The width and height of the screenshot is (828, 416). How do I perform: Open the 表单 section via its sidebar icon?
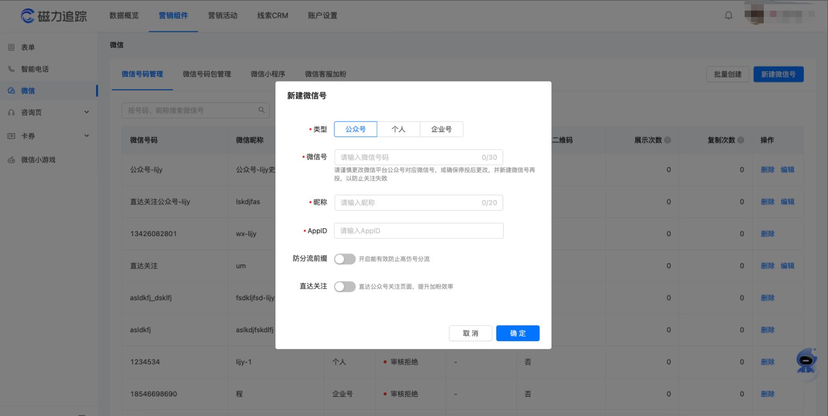tap(12, 47)
